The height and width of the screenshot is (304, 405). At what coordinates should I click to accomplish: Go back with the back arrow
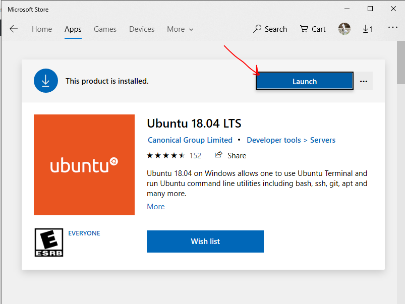(x=14, y=29)
